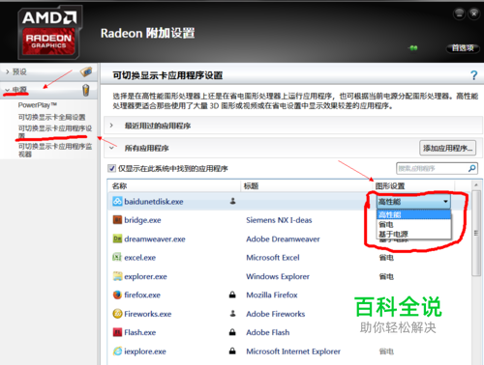Click 省电 setting in excel.exe row

click(386, 258)
